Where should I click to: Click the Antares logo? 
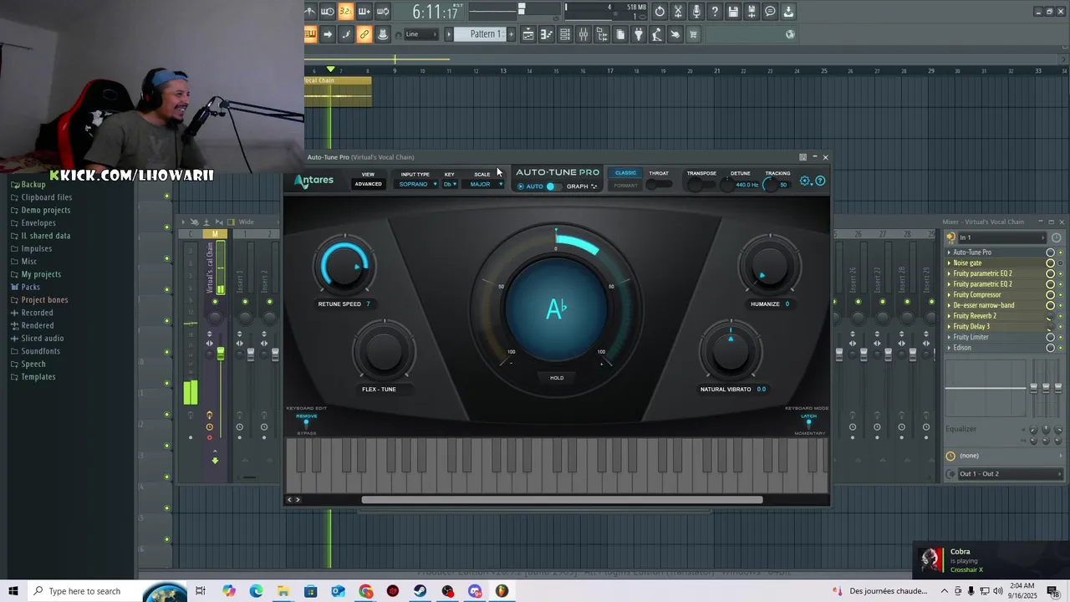313,181
